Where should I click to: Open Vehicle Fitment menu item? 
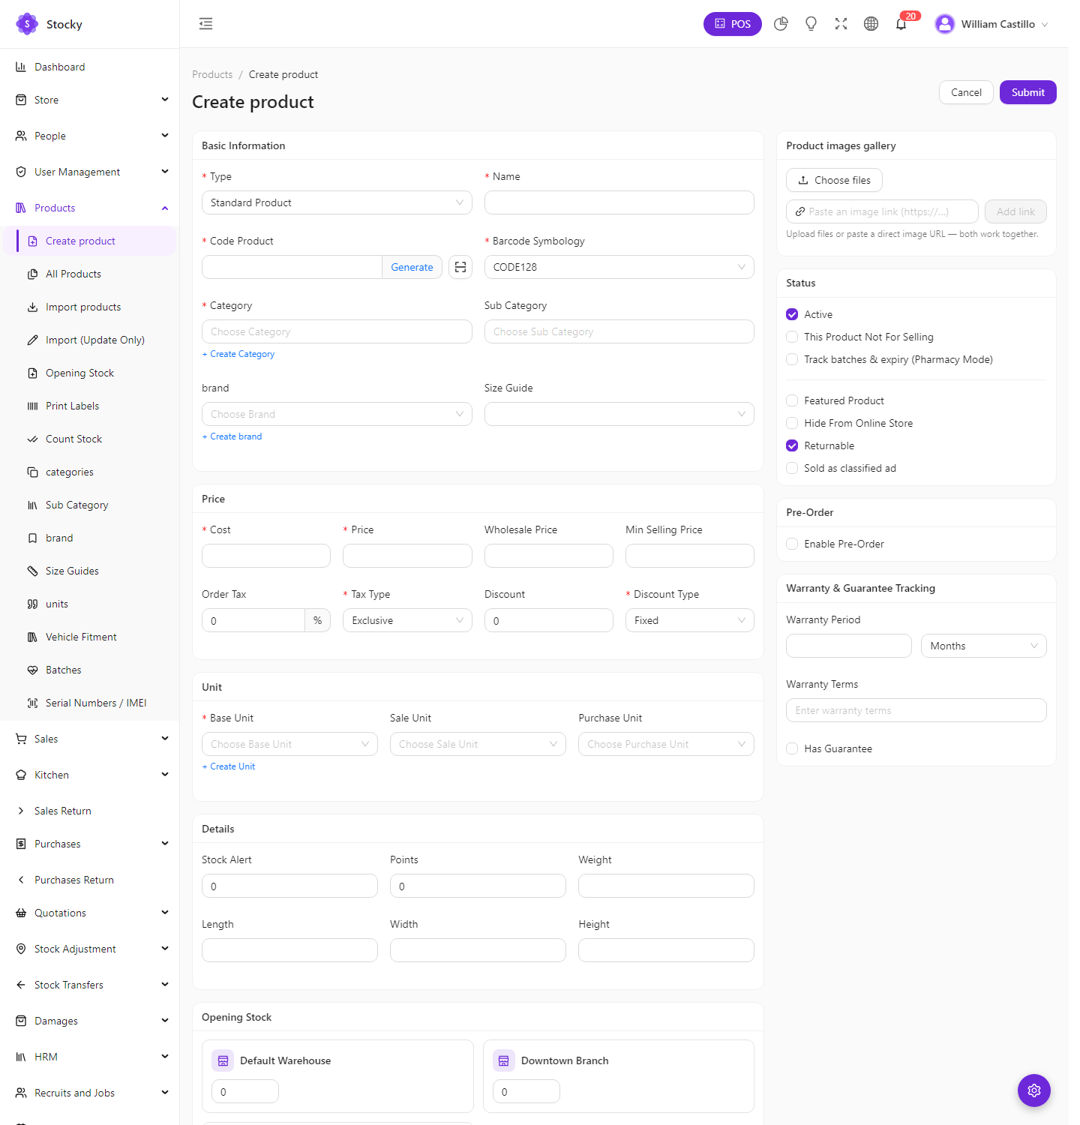(90, 637)
